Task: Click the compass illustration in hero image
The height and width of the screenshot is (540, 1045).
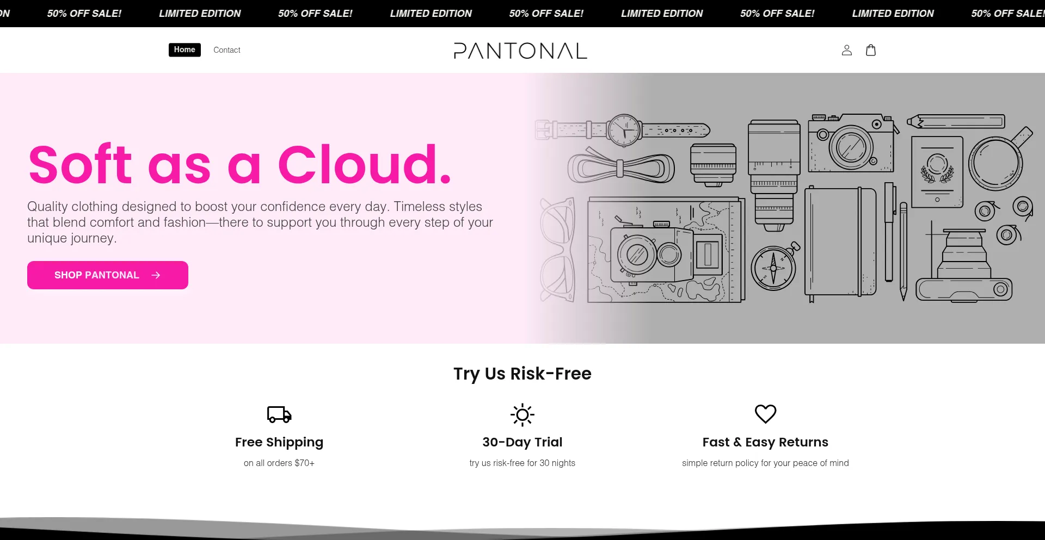Action: point(774,266)
